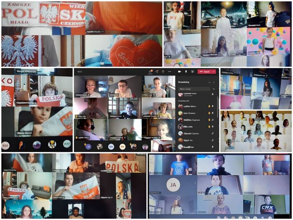This screenshot has width=293, height=220.
Task: Expand the +9 overflow participants bubble
Action: (88, 147)
